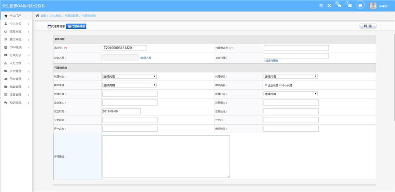
Task: Click the 人力资源 org-chart icon
Action: 6,63
